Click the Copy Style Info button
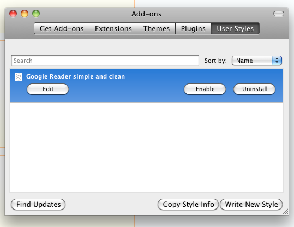Image resolution: width=294 pixels, height=227 pixels. click(x=188, y=204)
